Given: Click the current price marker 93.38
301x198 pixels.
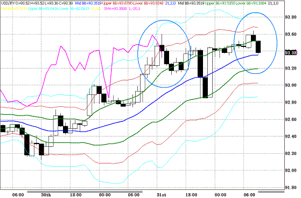Looking at the screenshot, I should [291, 52].
